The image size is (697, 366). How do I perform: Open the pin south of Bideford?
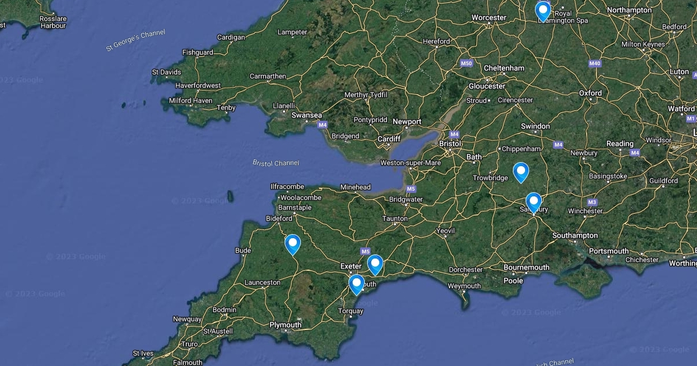[x=293, y=245]
